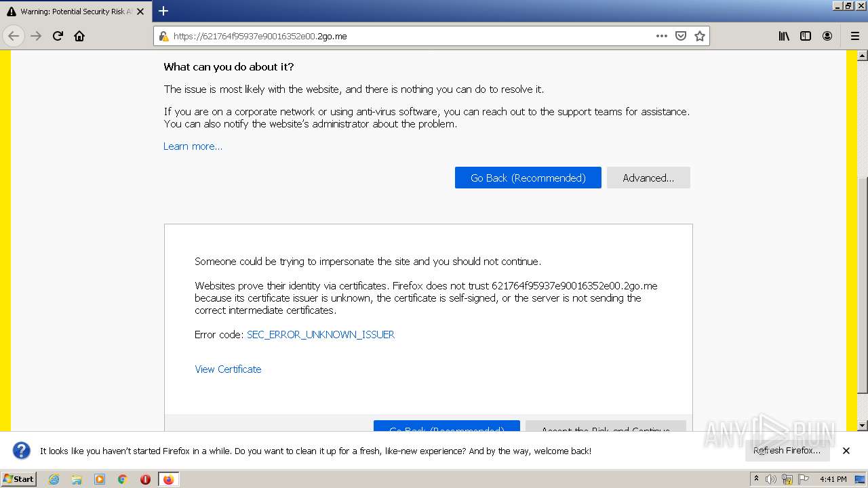Go back with the browser back arrow
Image resolution: width=868 pixels, height=488 pixels.
click(14, 36)
